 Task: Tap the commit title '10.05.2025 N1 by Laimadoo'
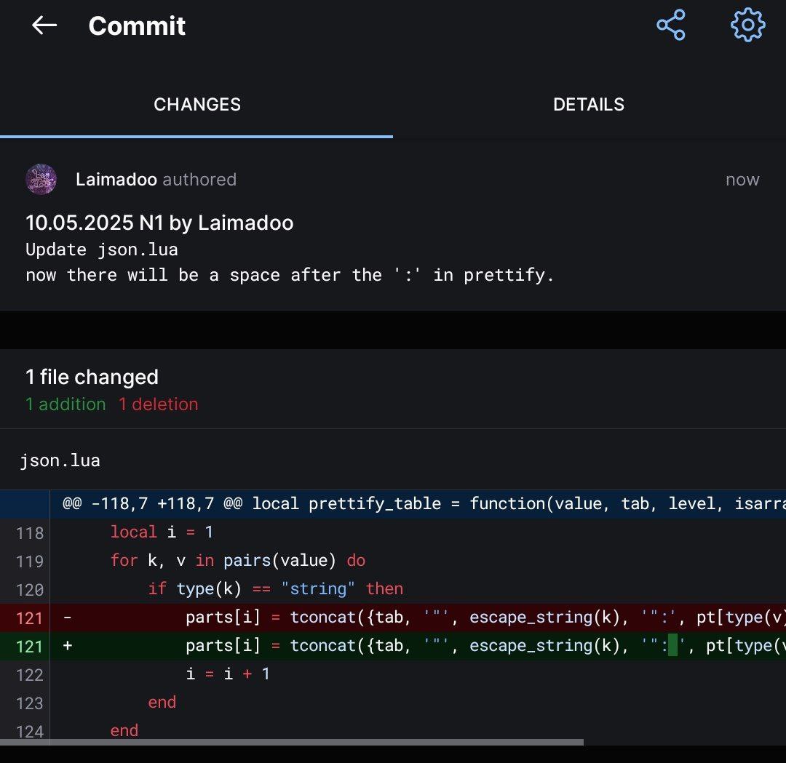point(159,223)
